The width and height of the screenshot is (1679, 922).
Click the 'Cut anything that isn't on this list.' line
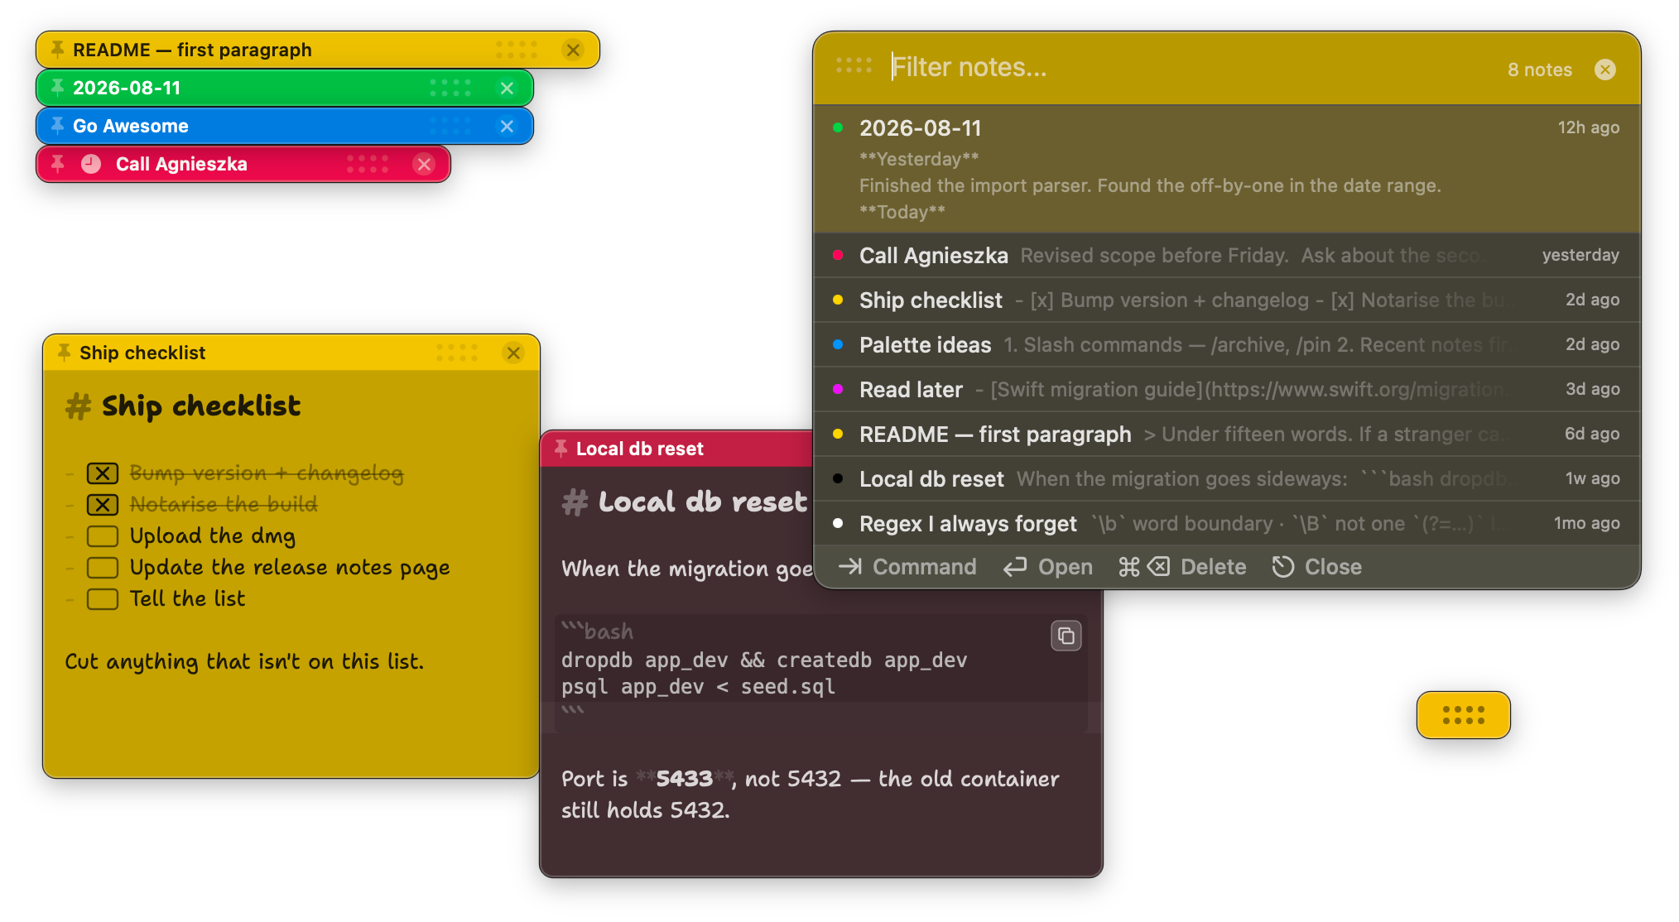244,662
